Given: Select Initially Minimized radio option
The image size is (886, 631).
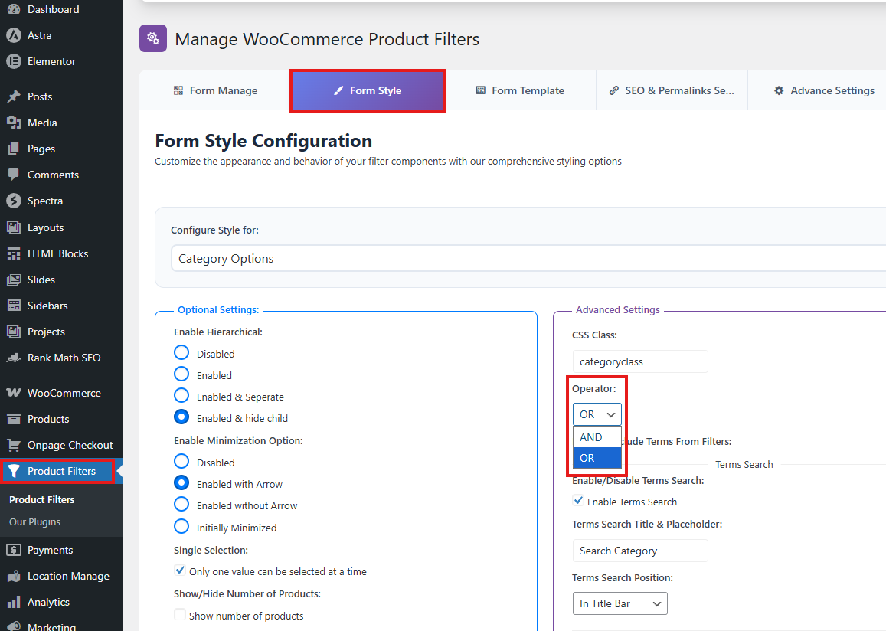Looking at the screenshot, I should coord(181,527).
